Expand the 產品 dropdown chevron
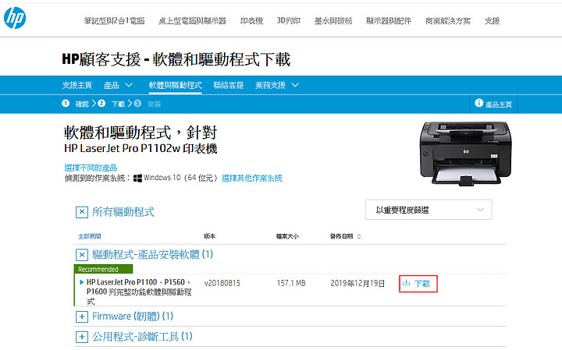The image size is (562, 350). click(128, 85)
